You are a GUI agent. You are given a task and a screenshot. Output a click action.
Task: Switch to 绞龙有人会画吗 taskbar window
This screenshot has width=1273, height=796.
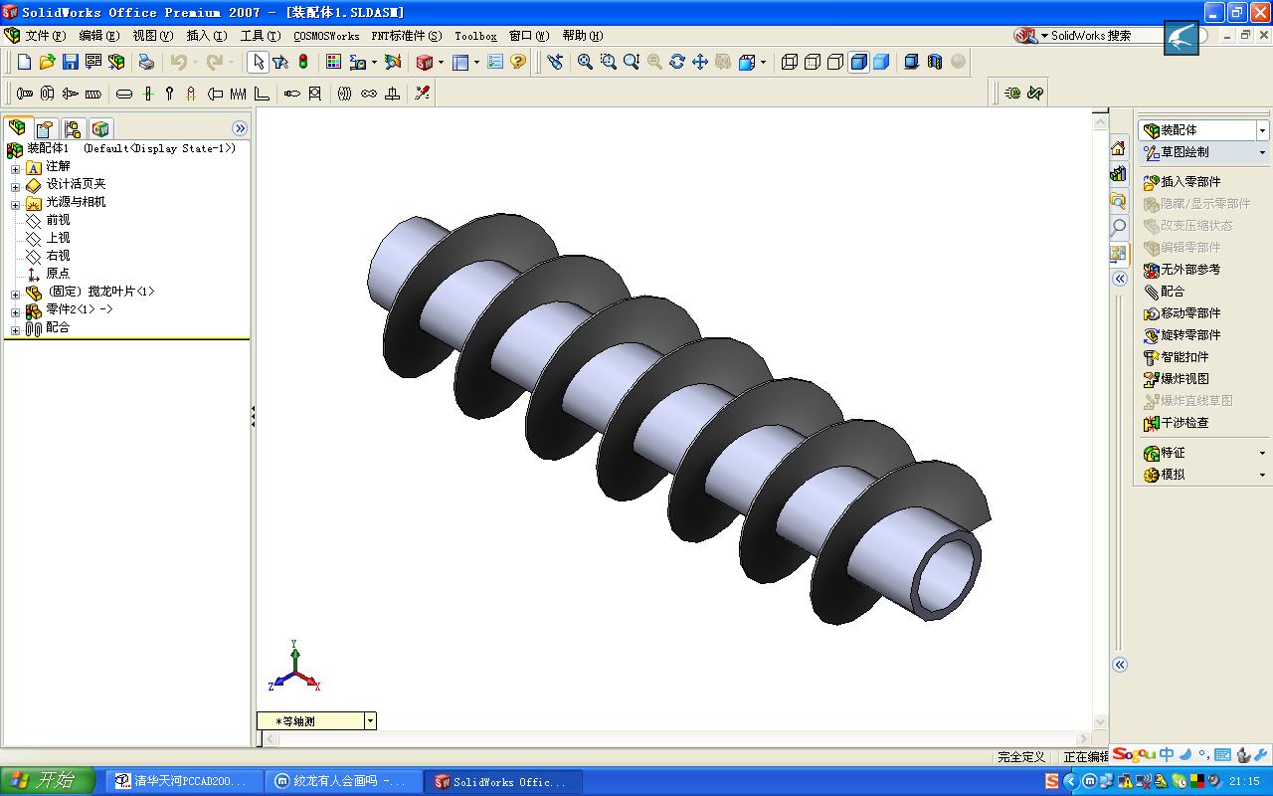pyautogui.click(x=343, y=782)
